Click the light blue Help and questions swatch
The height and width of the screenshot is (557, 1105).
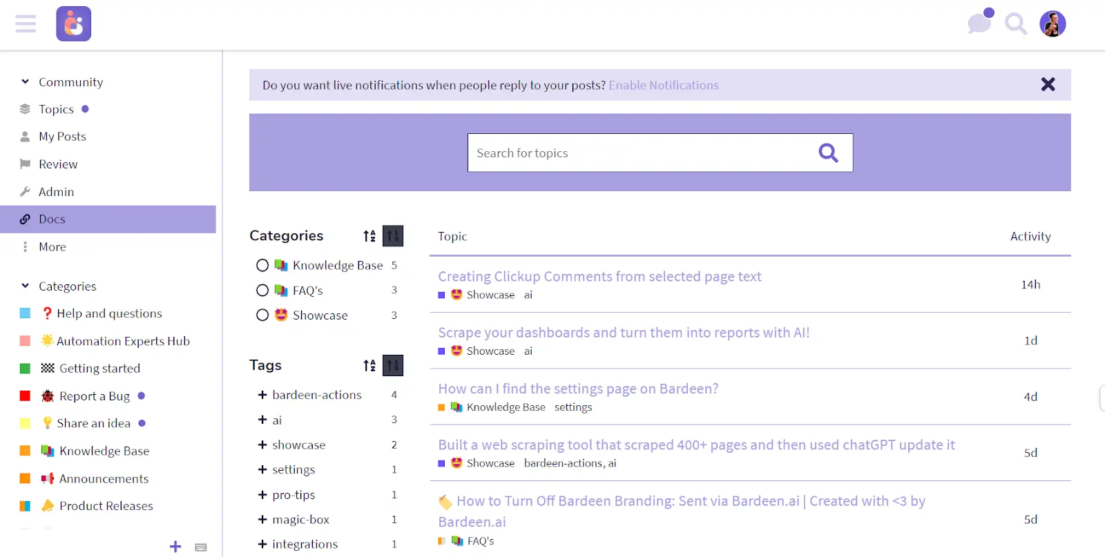(x=25, y=313)
